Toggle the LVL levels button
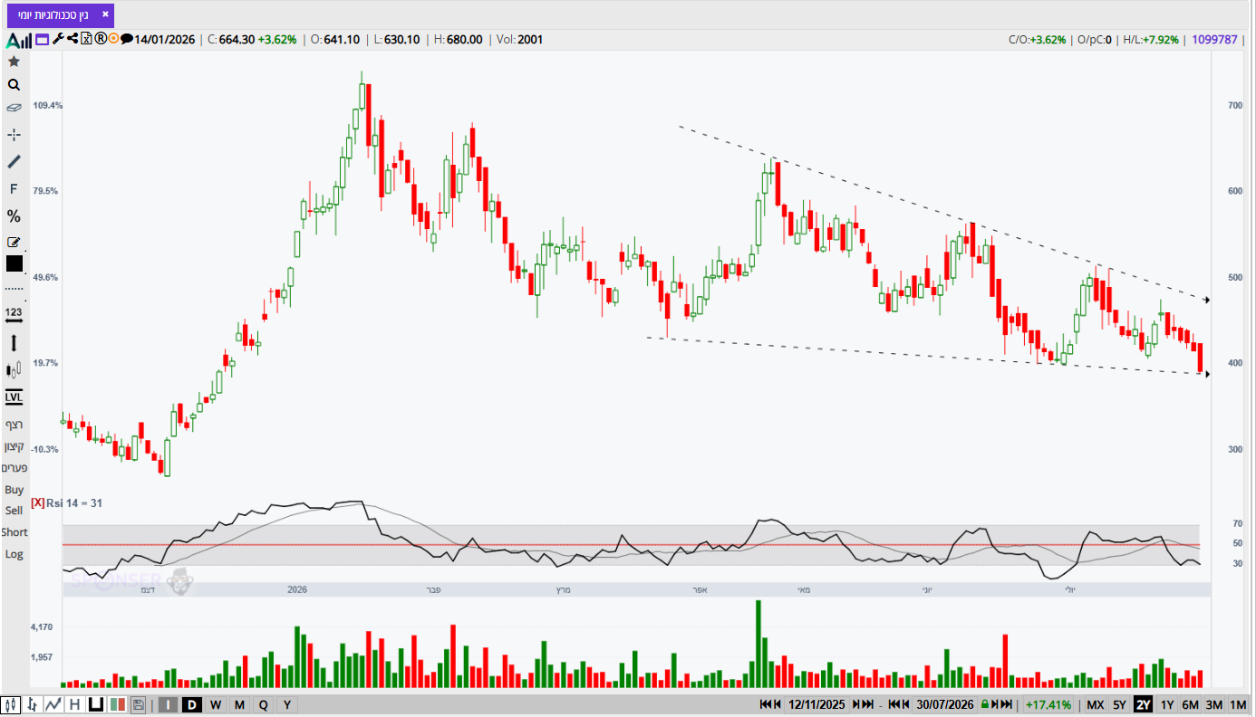The width and height of the screenshot is (1256, 717). [14, 397]
